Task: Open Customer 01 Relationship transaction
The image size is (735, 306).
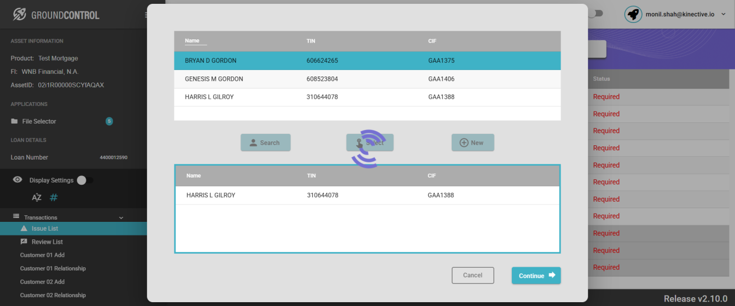Action: [53, 268]
